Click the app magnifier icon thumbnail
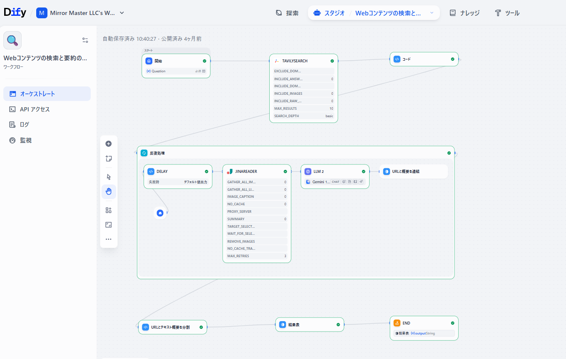Image resolution: width=566 pixels, height=359 pixels. pos(12,40)
